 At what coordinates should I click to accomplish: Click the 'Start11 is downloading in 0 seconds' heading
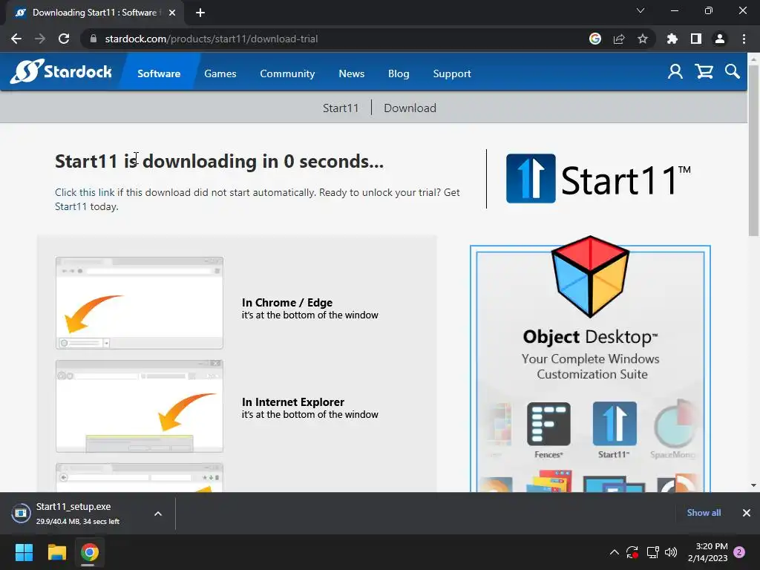(x=219, y=161)
